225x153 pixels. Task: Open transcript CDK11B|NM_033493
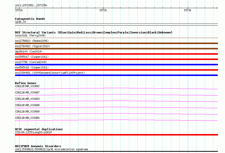click(x=27, y=99)
